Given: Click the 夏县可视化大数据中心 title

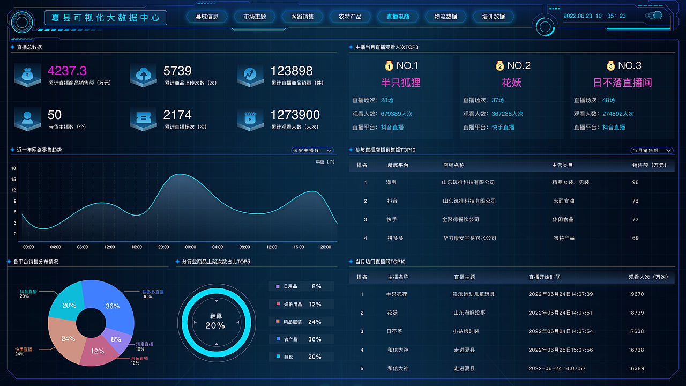Looking at the screenshot, I should point(106,18).
